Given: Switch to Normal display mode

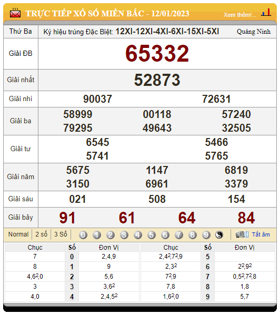Looking at the screenshot, I should pyautogui.click(x=18, y=234).
